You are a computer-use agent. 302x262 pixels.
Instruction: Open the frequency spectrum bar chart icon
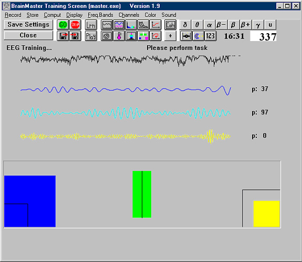coord(131,25)
